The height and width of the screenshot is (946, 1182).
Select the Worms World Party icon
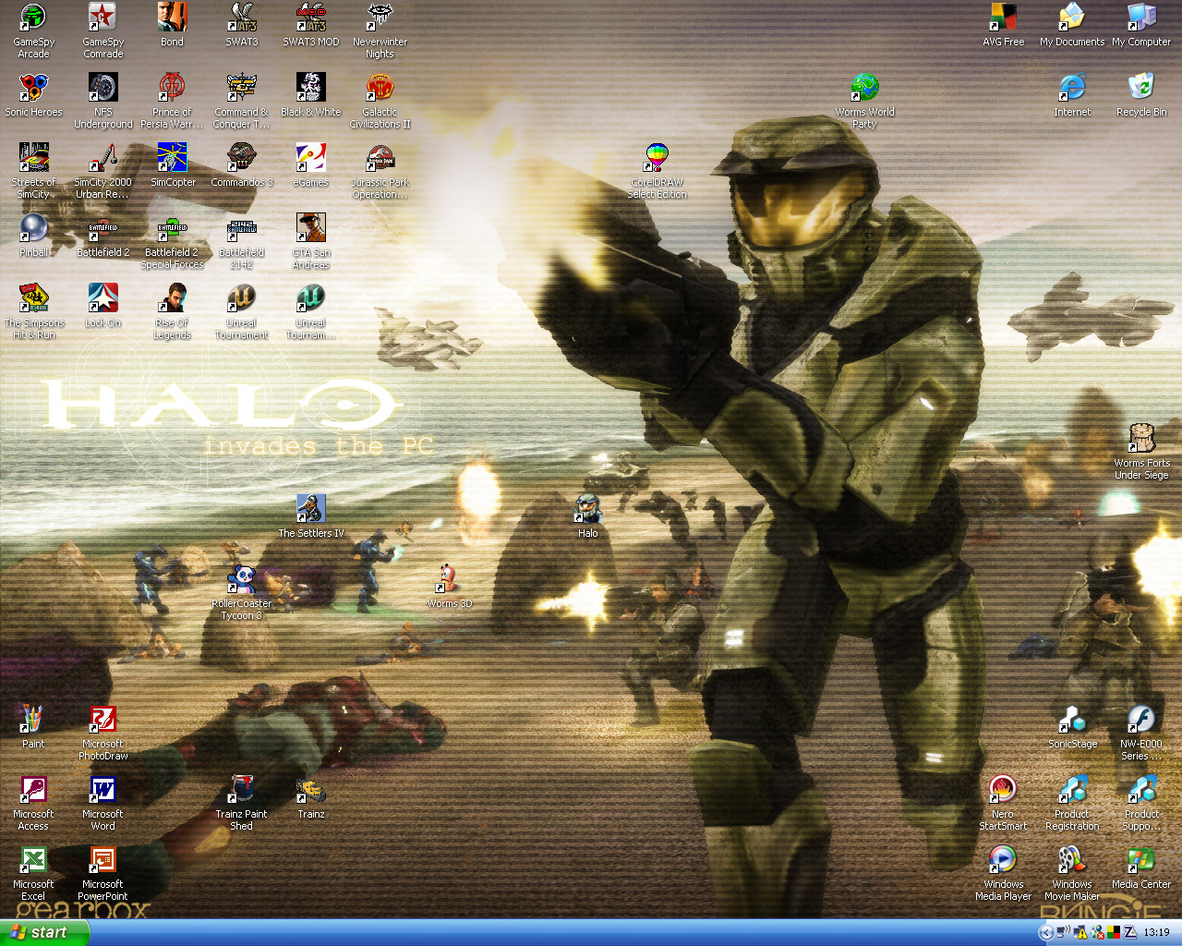click(864, 101)
